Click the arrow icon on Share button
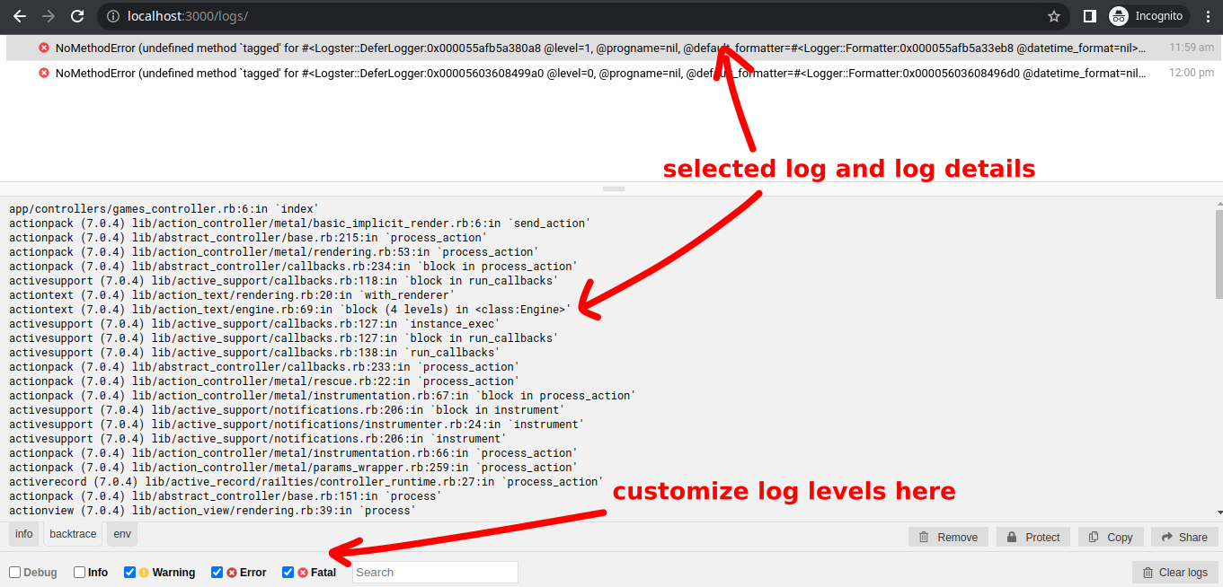Screen dimensions: 1223x587 [x=1165, y=537]
